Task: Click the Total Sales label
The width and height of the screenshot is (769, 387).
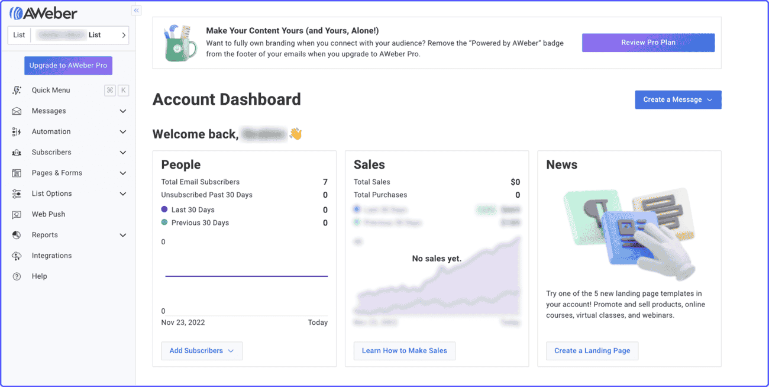Action: tap(372, 182)
